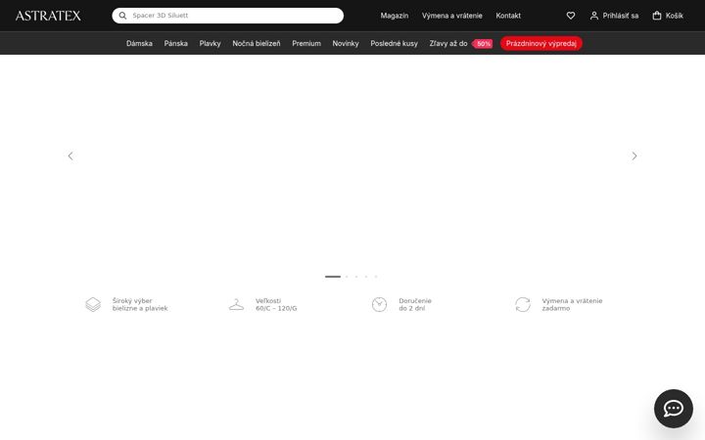Open the Premium category
The image size is (705, 440).
(306, 44)
